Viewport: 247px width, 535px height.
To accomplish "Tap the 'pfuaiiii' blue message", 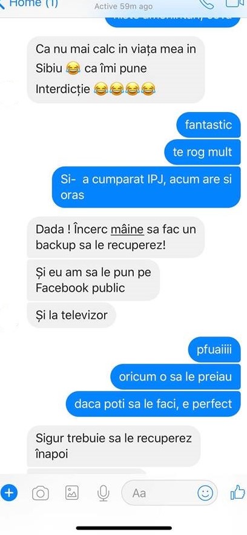I will coord(214,350).
